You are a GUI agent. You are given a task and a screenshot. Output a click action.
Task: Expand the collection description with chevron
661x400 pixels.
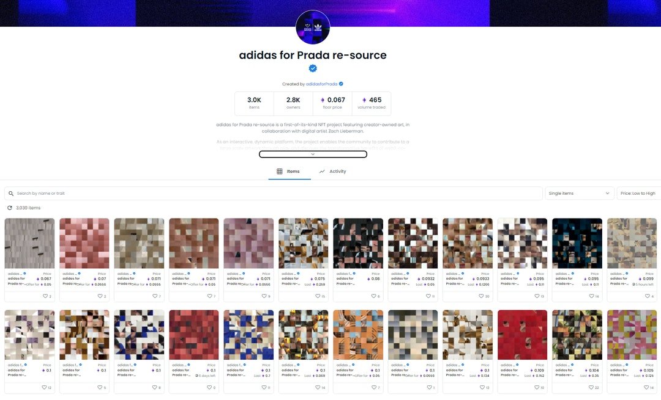tap(313, 155)
